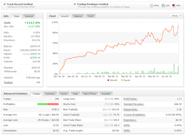This screenshot has width=185, height=135.
Task: Select the Deposits value $250.00
Action: pos(36,68)
